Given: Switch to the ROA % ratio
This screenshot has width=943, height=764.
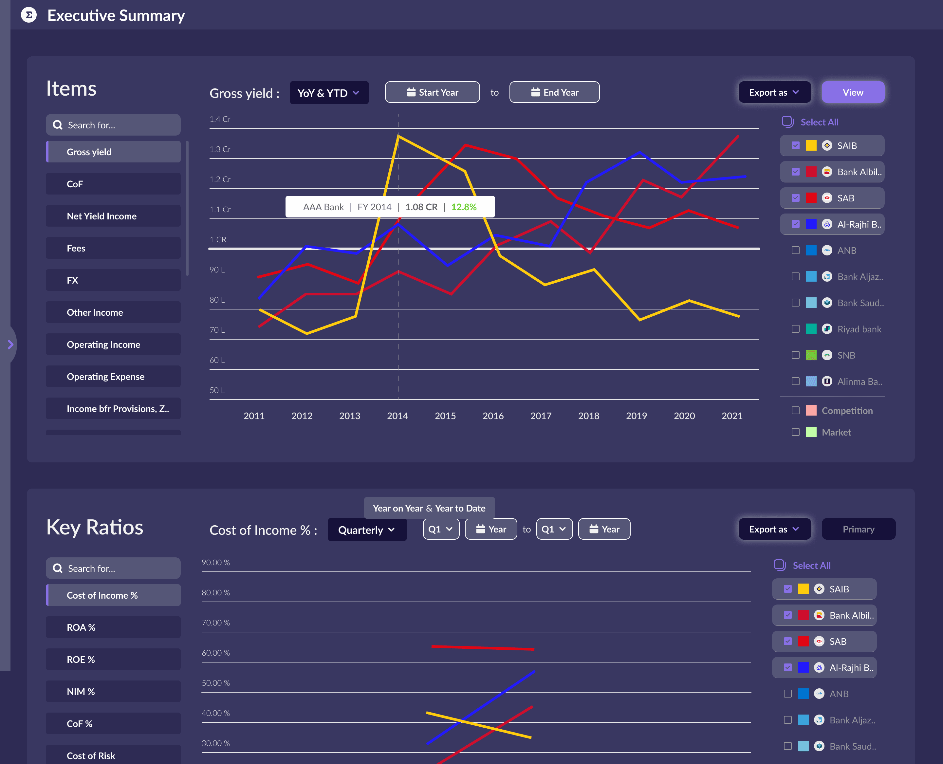Looking at the screenshot, I should (x=113, y=627).
